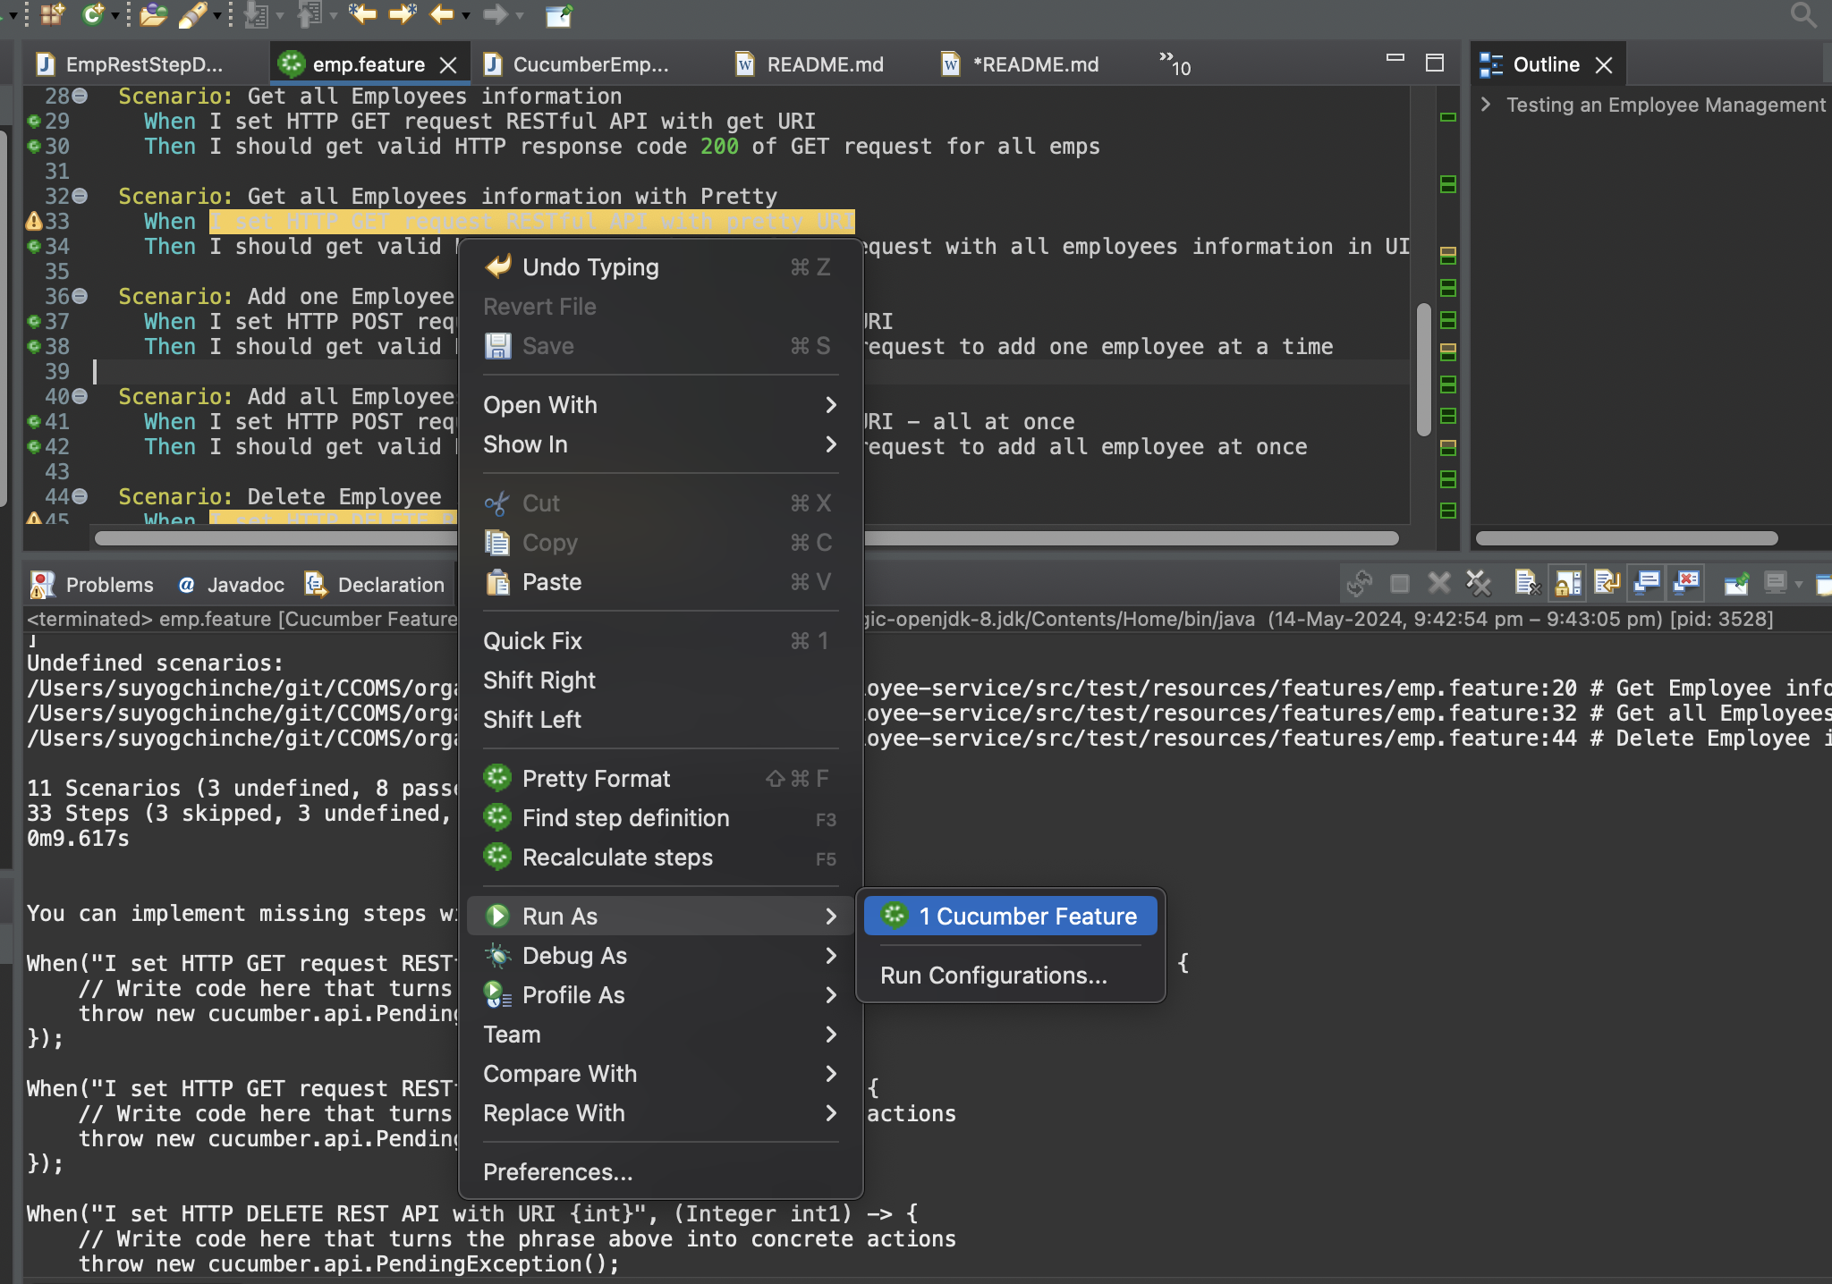Click the New Java Class icon
1832x1284 pixels.
pos(92,13)
